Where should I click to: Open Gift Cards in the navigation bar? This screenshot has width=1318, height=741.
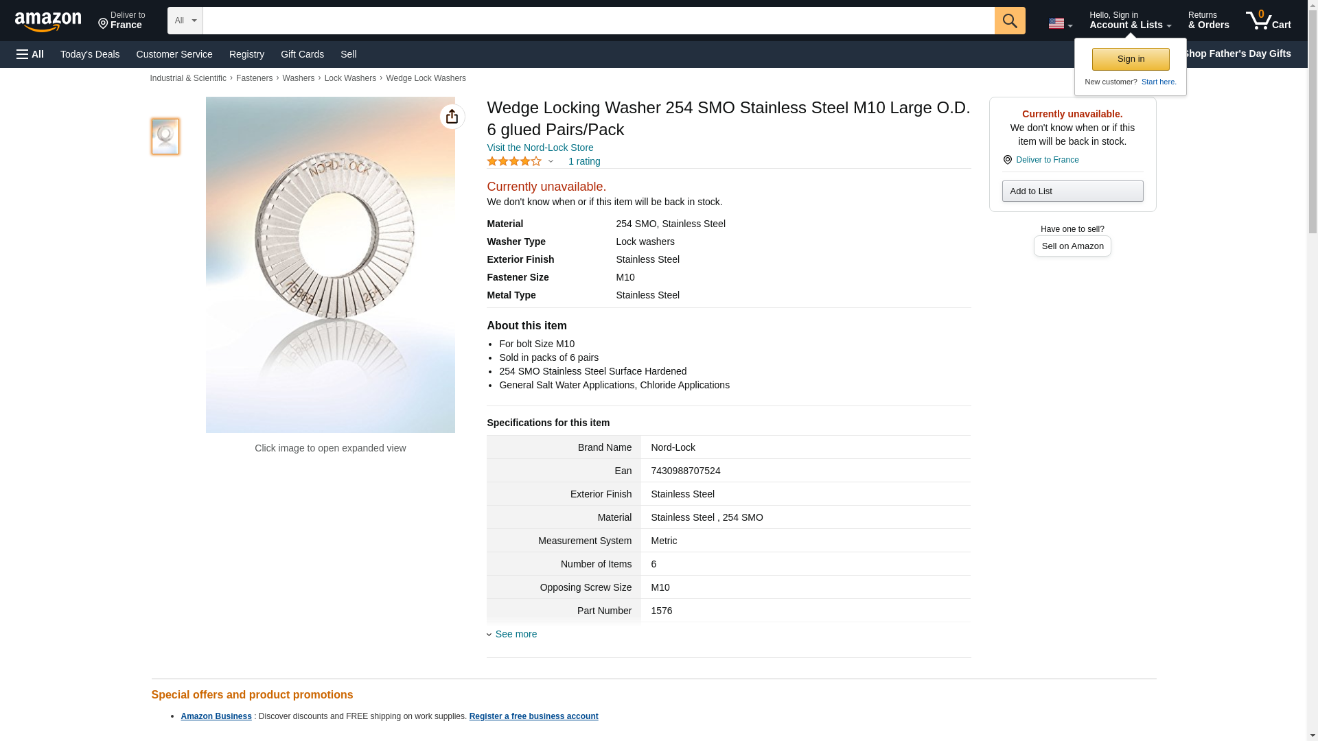pyautogui.click(x=302, y=54)
